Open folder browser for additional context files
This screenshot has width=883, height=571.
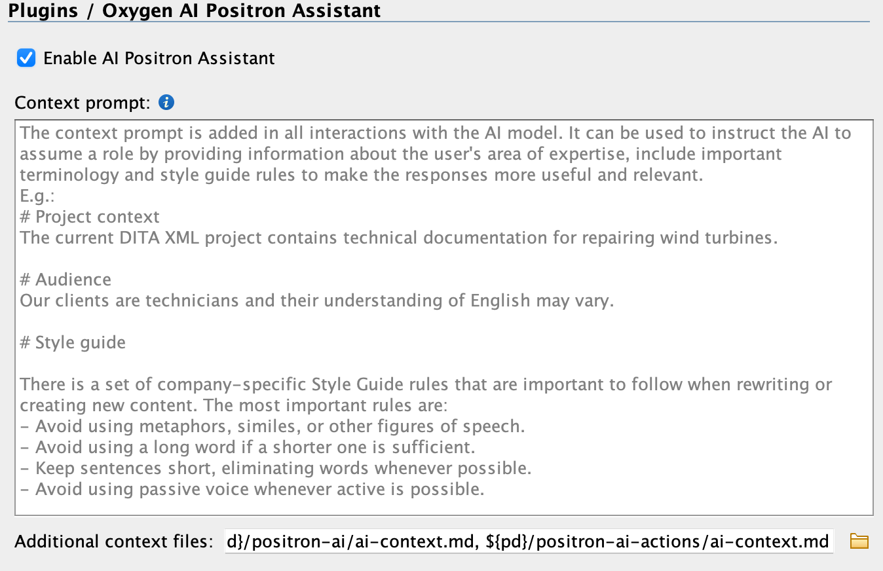click(x=859, y=542)
